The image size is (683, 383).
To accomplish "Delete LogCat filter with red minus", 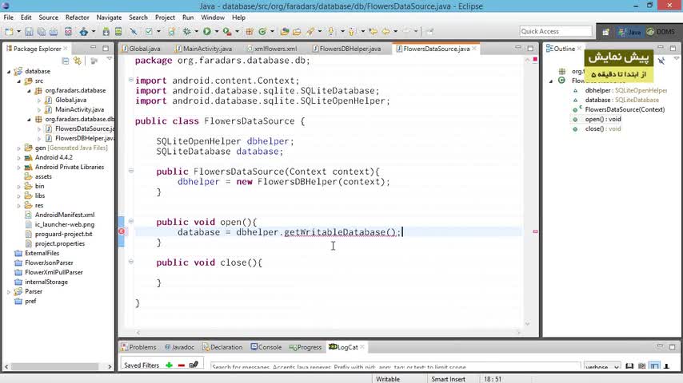I will coord(182,365).
